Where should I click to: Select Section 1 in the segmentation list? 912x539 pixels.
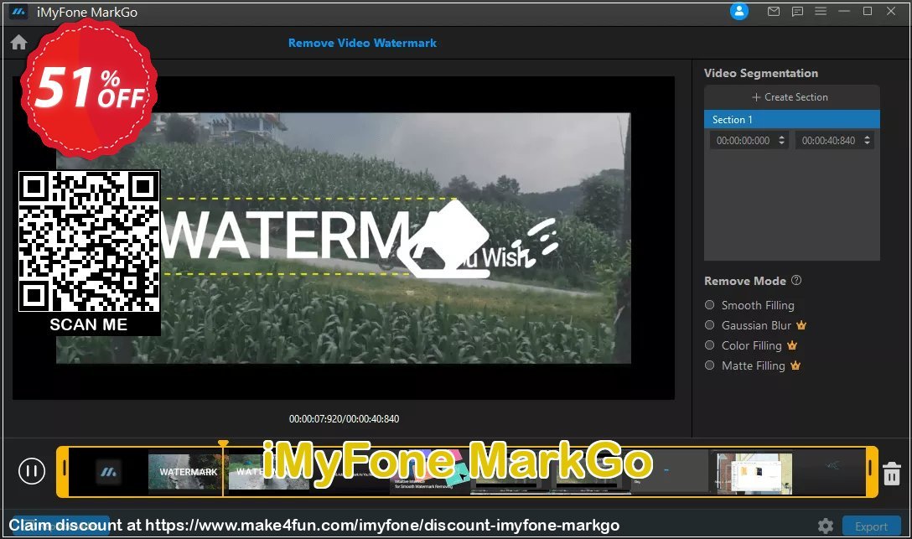[x=791, y=119]
